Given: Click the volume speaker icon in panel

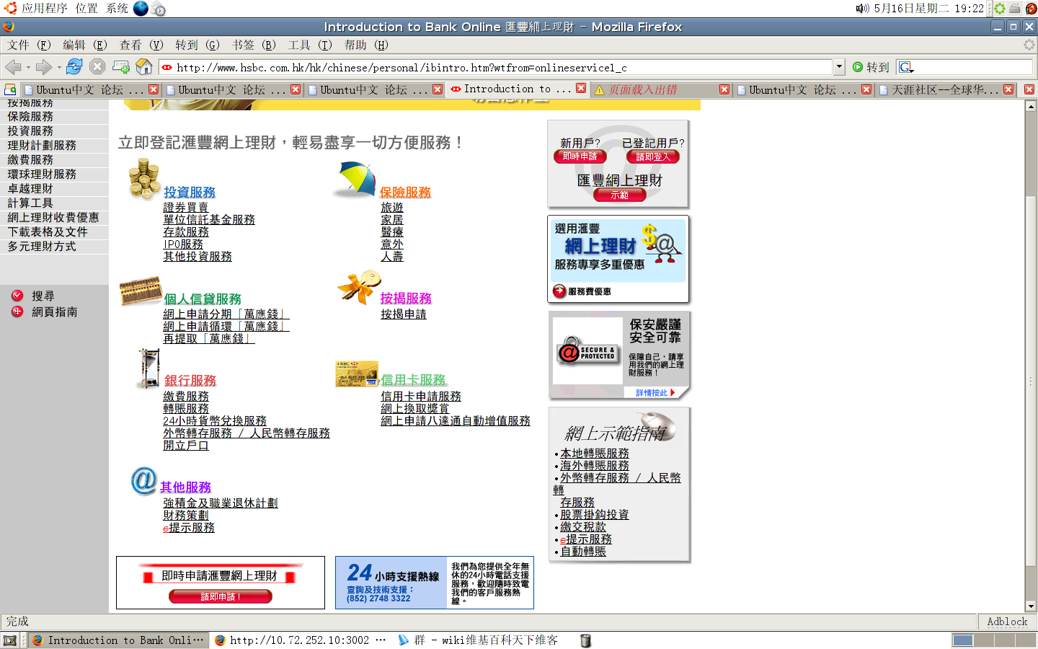Looking at the screenshot, I should [862, 8].
